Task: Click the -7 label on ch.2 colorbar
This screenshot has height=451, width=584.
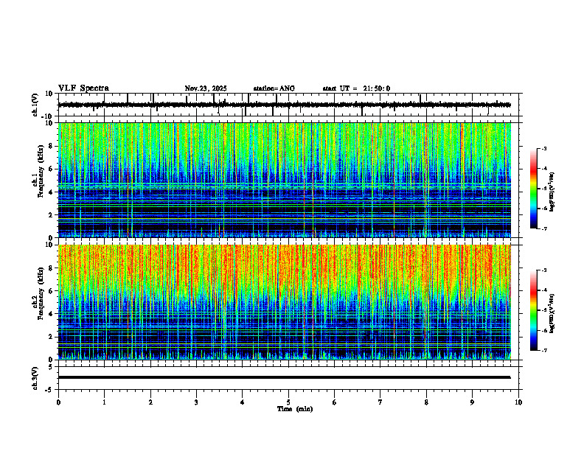Action: tap(543, 350)
